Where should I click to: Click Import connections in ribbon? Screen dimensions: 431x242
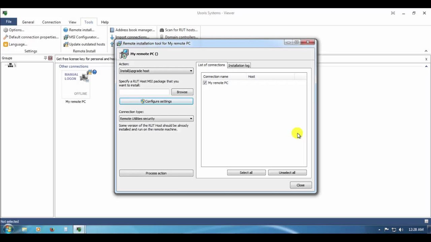coord(130,37)
